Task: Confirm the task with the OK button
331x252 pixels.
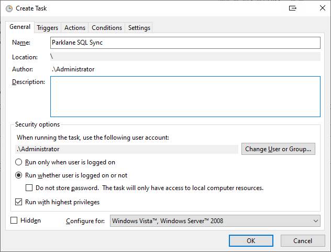Action: pyautogui.click(x=251, y=241)
